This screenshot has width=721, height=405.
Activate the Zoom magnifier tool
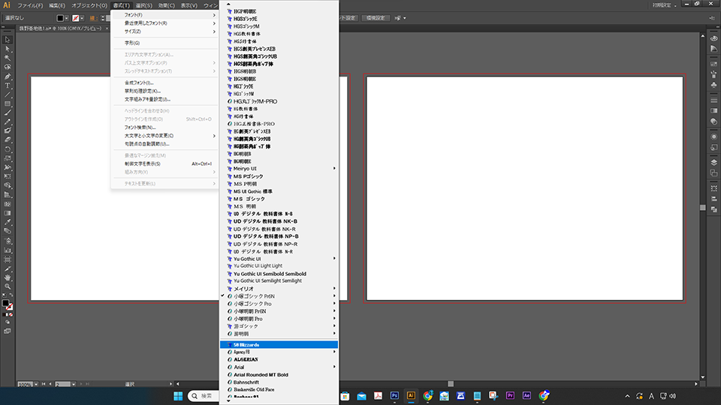(8, 286)
